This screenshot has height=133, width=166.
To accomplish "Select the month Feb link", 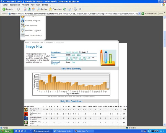I will pyautogui.click(x=71, y=58).
